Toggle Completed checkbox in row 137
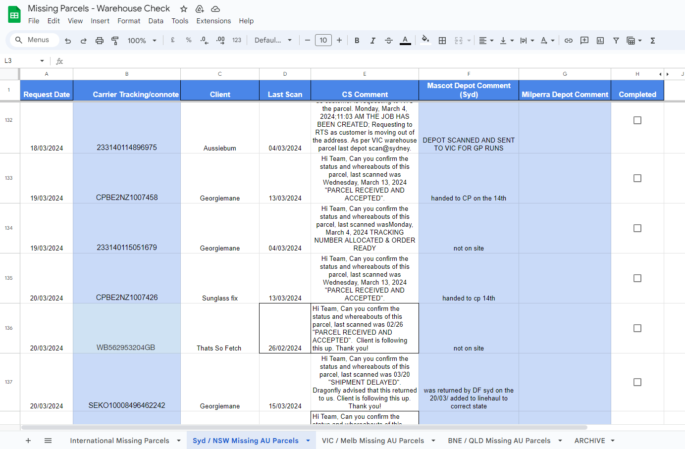The image size is (685, 449). (637, 382)
